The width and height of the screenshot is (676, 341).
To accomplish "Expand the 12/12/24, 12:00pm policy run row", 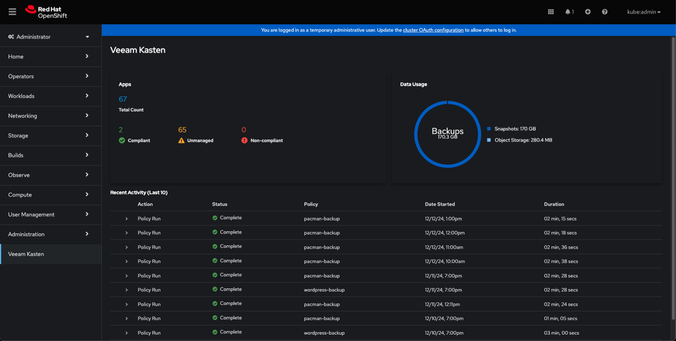I will (127, 233).
